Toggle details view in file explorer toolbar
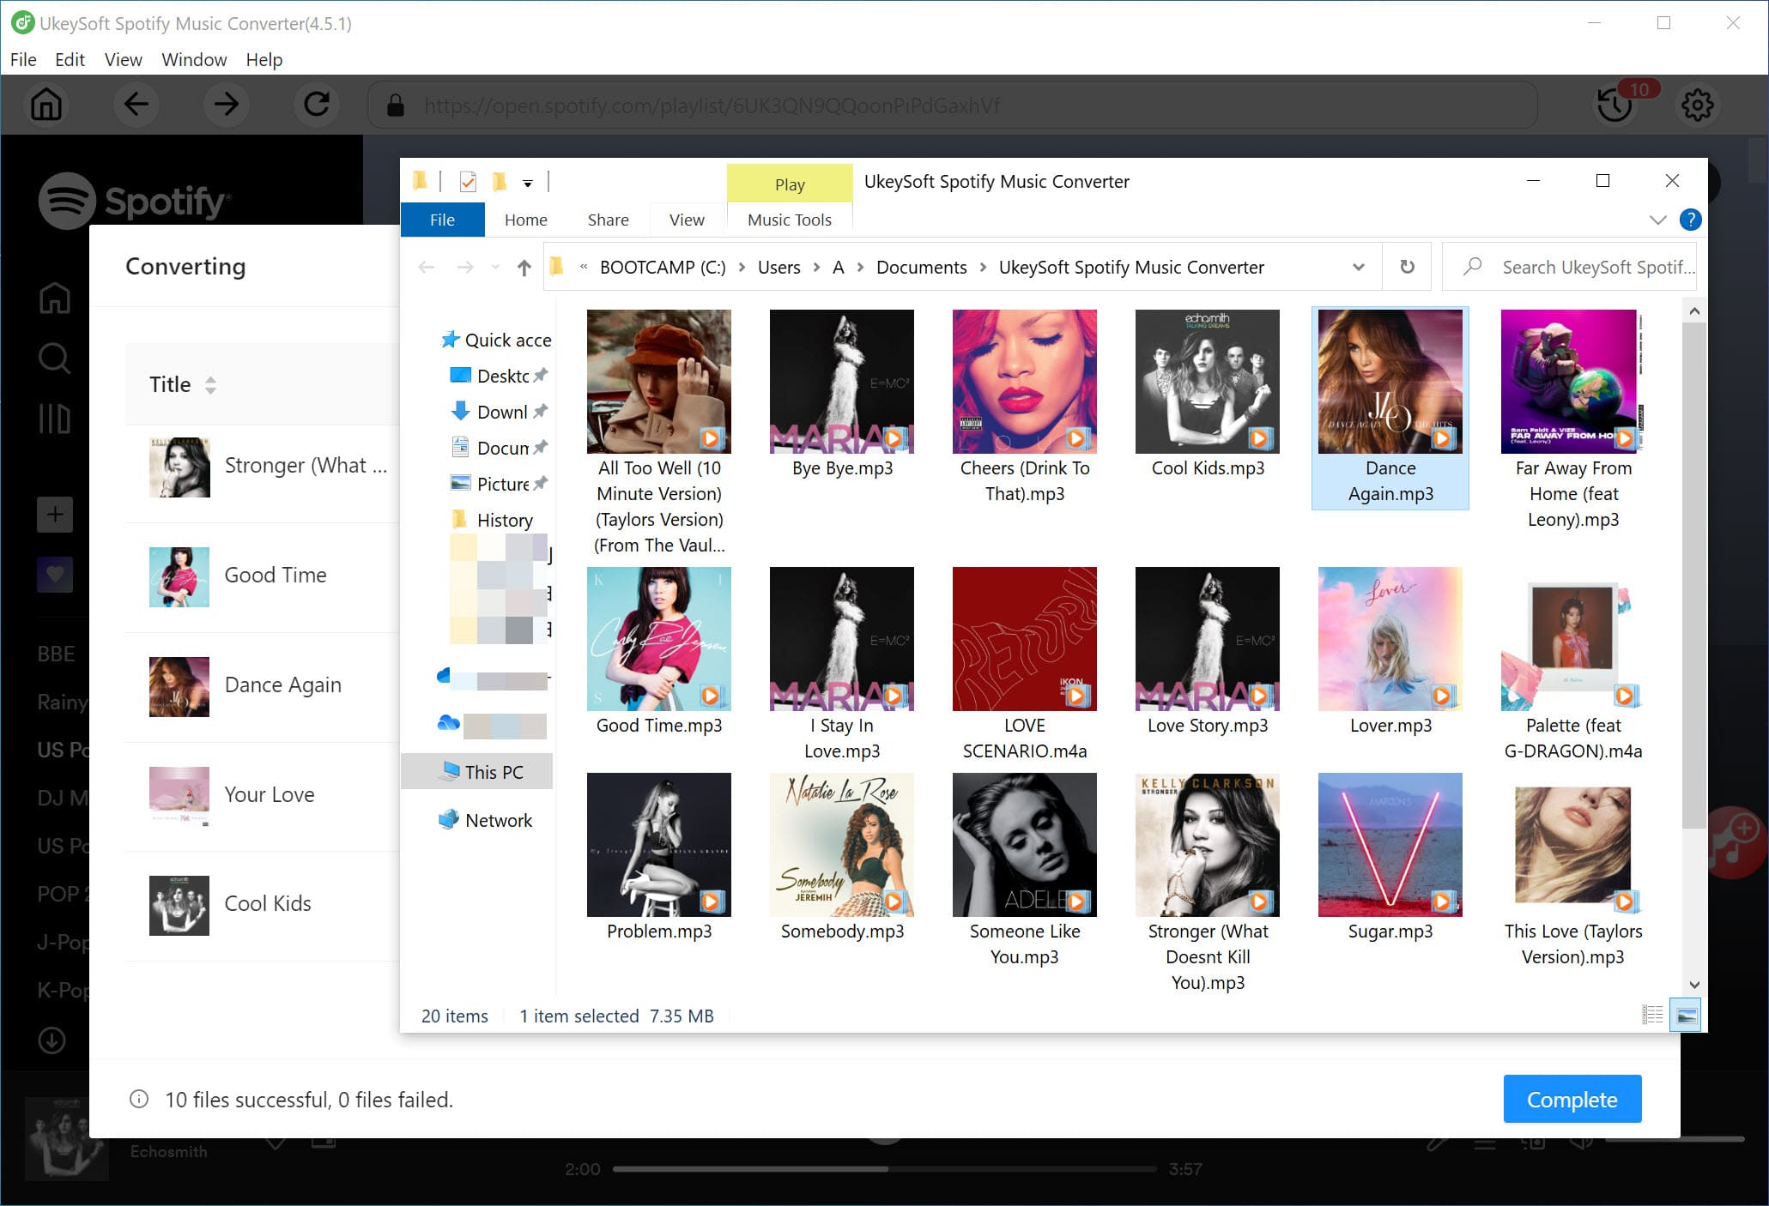 (1652, 1014)
